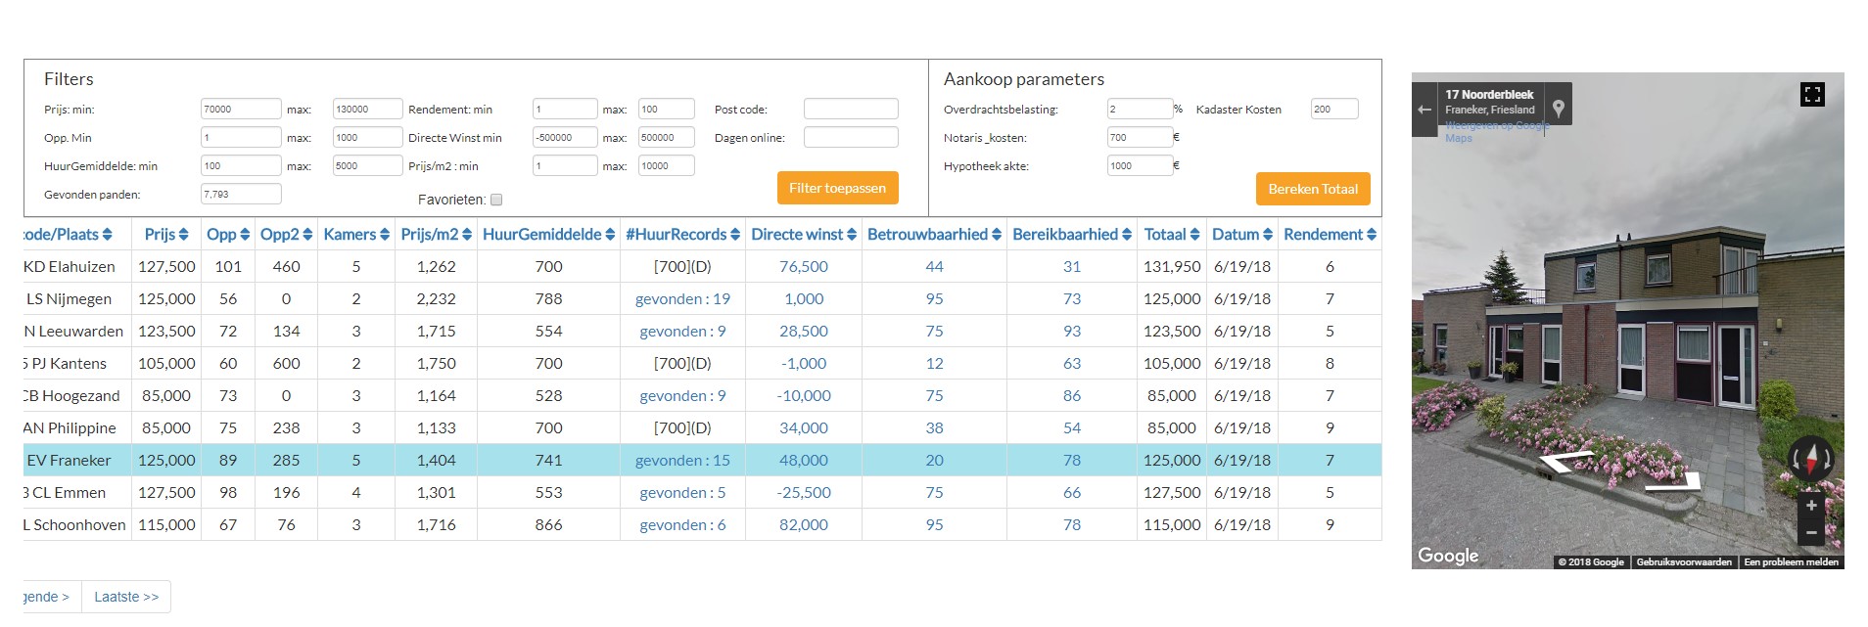Click the Google logo in Street View

coord(1448,556)
